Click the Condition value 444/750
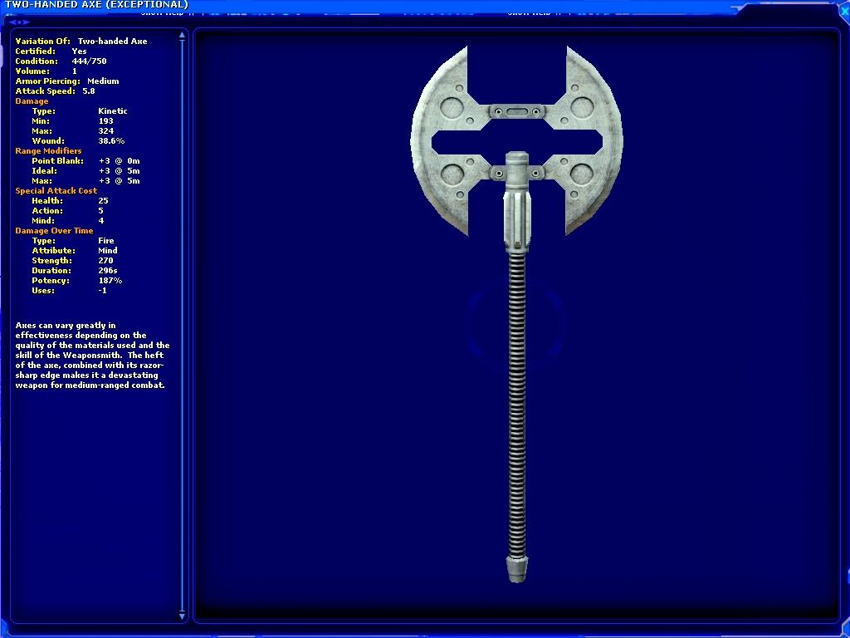 tap(89, 61)
